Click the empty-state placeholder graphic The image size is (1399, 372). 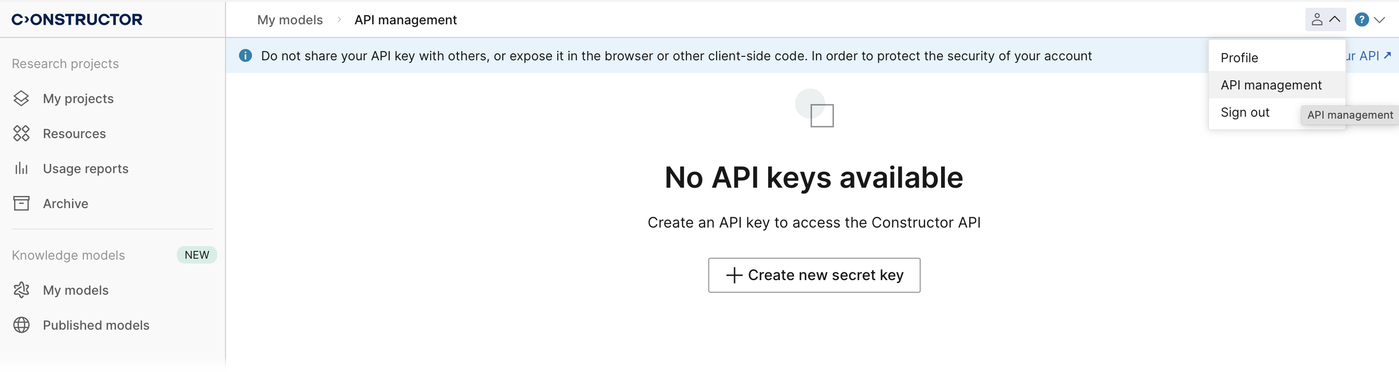click(x=814, y=109)
